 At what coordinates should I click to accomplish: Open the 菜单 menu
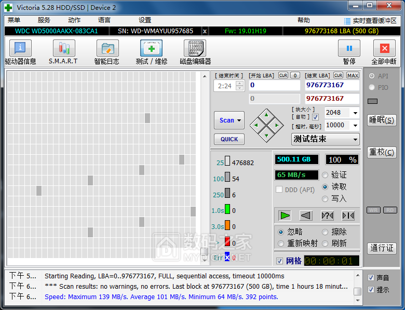[14, 20]
